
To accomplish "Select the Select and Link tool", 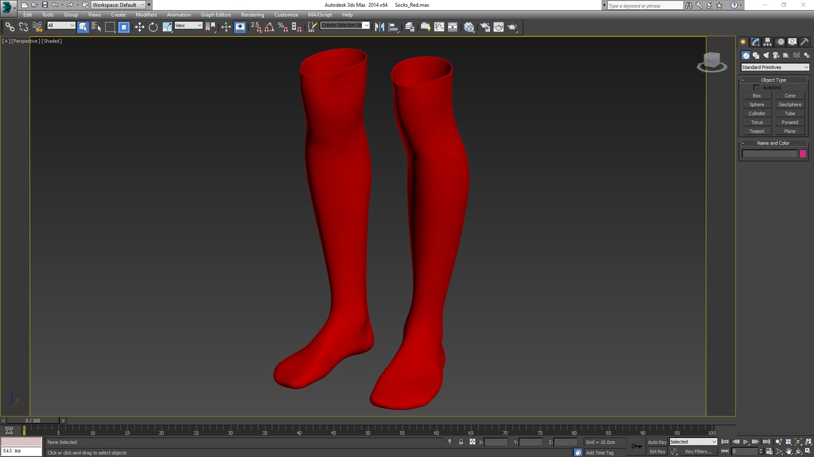I will pyautogui.click(x=9, y=27).
